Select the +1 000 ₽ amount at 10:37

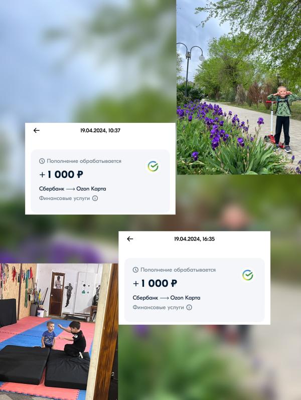(x=61, y=174)
